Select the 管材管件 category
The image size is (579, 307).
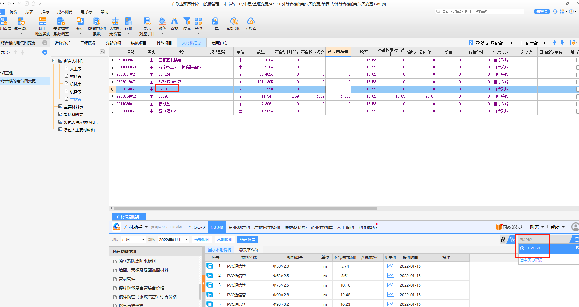(127, 279)
